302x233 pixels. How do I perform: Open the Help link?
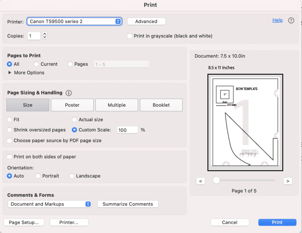click(277, 20)
